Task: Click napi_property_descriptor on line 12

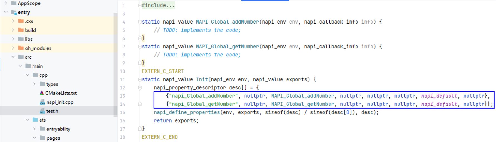Action: click(x=190, y=88)
